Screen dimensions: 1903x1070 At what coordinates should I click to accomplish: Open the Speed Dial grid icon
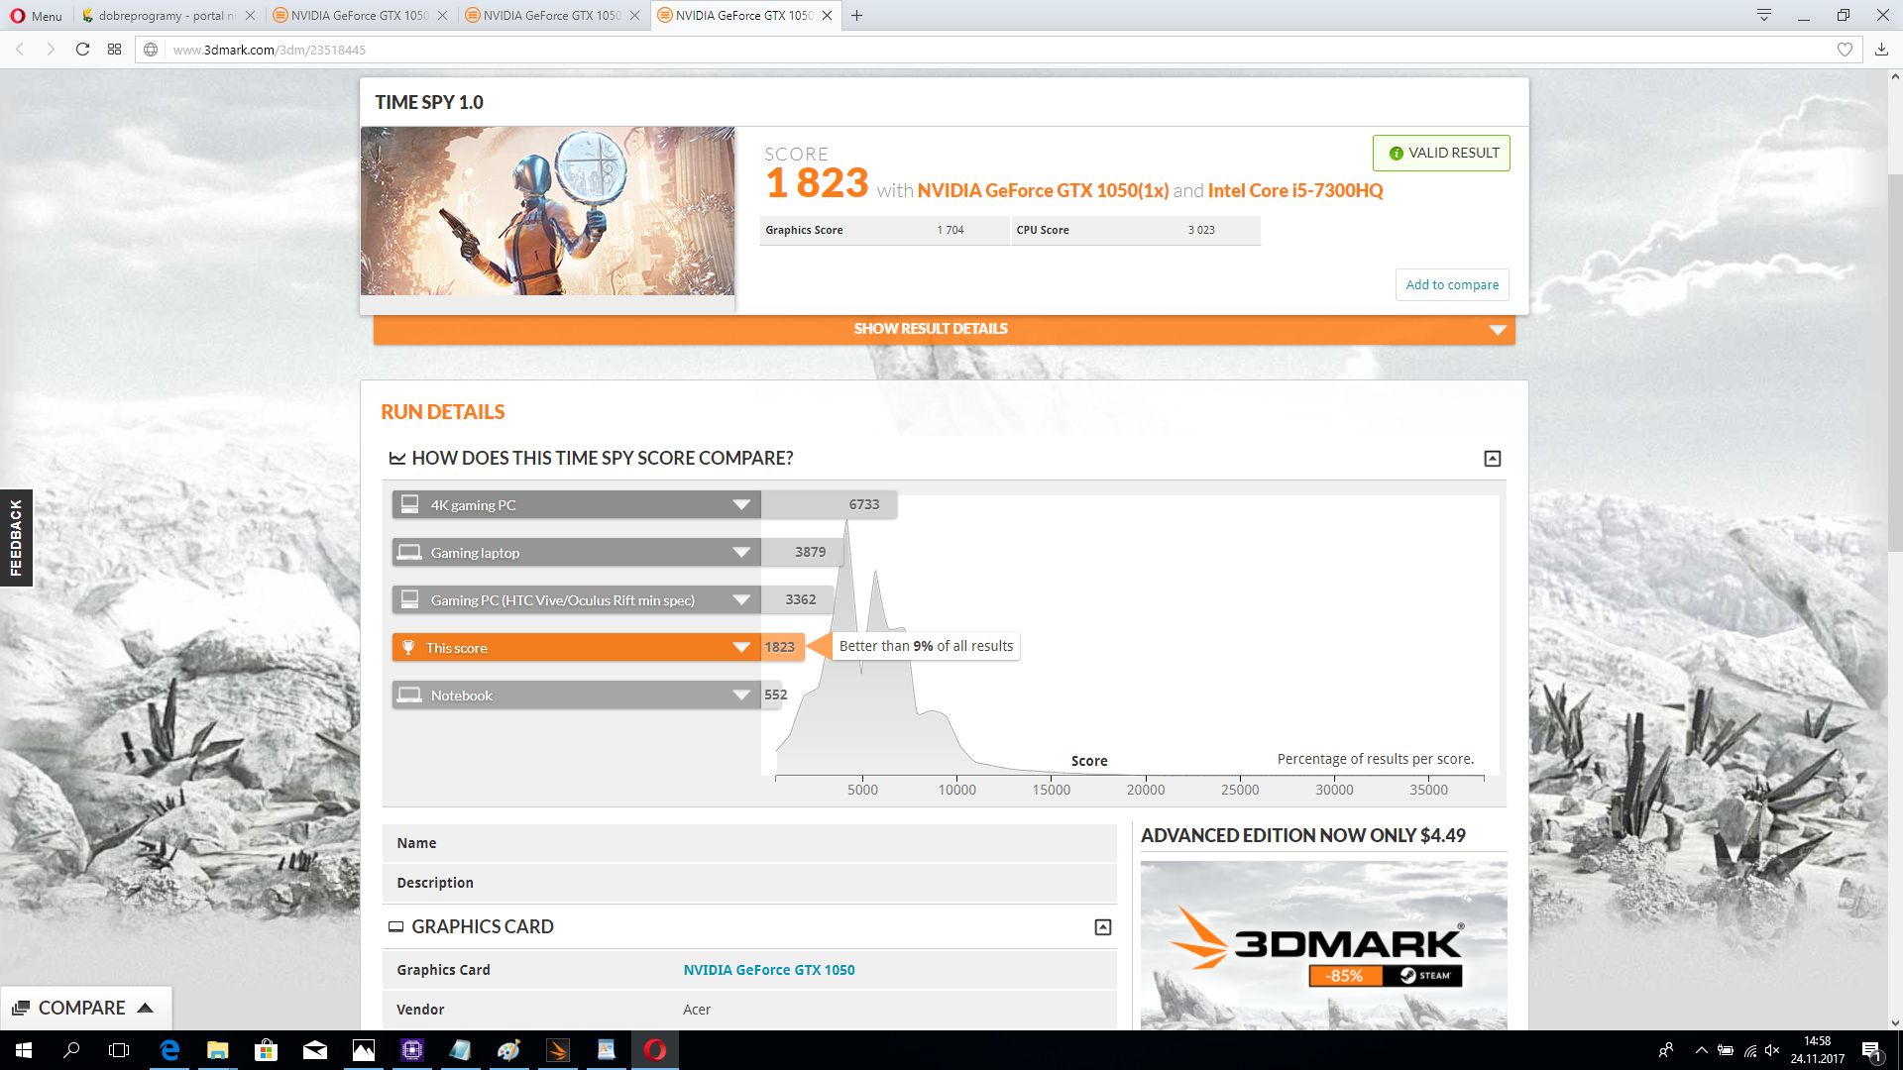[x=115, y=50]
